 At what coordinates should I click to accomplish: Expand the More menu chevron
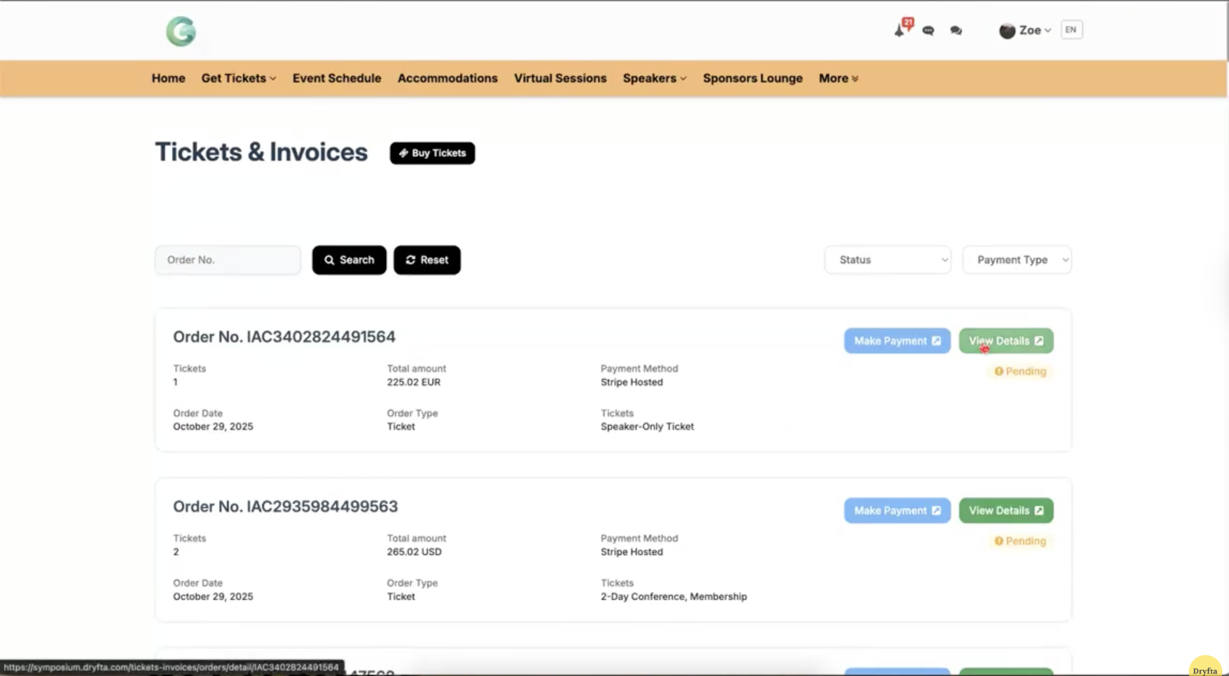tap(855, 78)
